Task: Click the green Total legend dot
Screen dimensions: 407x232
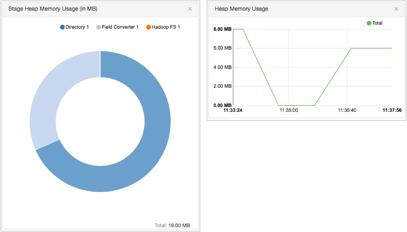Action: (369, 23)
